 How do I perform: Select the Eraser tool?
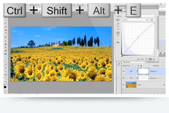point(6,51)
